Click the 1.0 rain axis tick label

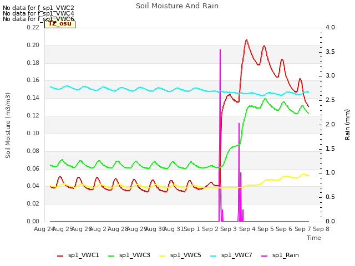pyautogui.click(x=331, y=172)
